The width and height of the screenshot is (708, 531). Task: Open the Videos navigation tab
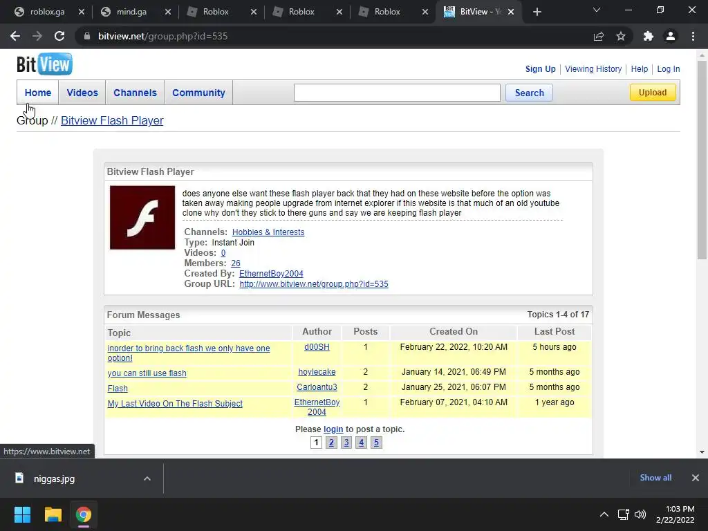pos(82,93)
